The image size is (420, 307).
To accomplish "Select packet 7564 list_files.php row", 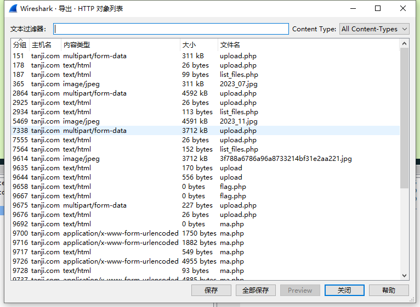I will [x=206, y=149].
